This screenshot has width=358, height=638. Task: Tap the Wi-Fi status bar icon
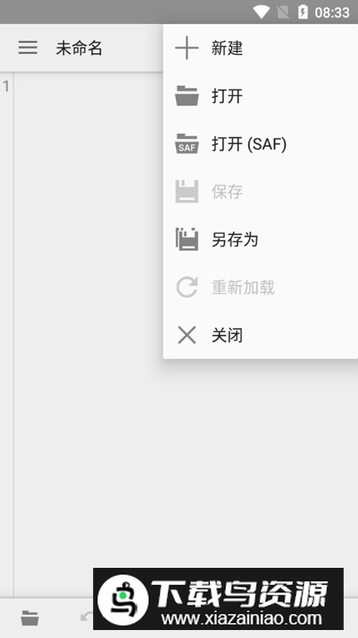click(x=261, y=12)
